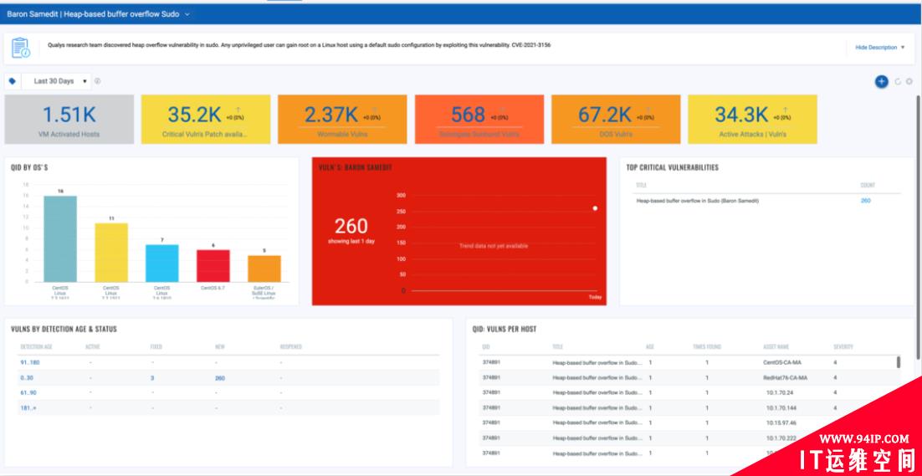The width and height of the screenshot is (922, 476).
Task: Click the QID BY OS'S widget title
Action: point(29,168)
